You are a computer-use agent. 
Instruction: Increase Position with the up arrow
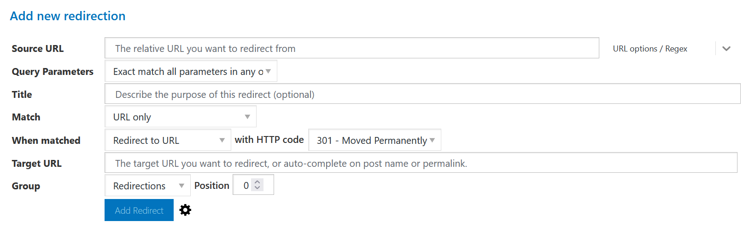pos(258,182)
